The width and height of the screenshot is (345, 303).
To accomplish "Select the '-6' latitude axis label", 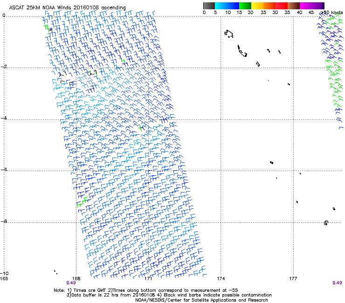I will (x=4, y=169).
